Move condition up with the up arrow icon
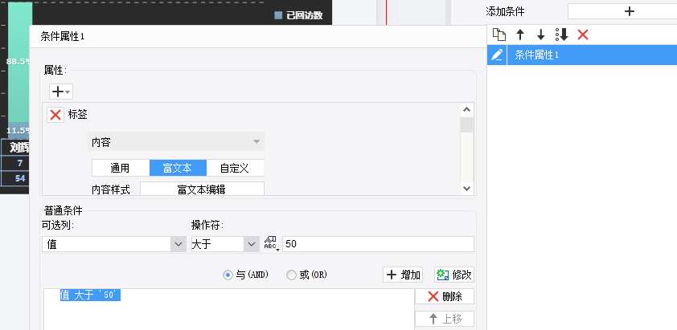 click(x=520, y=35)
